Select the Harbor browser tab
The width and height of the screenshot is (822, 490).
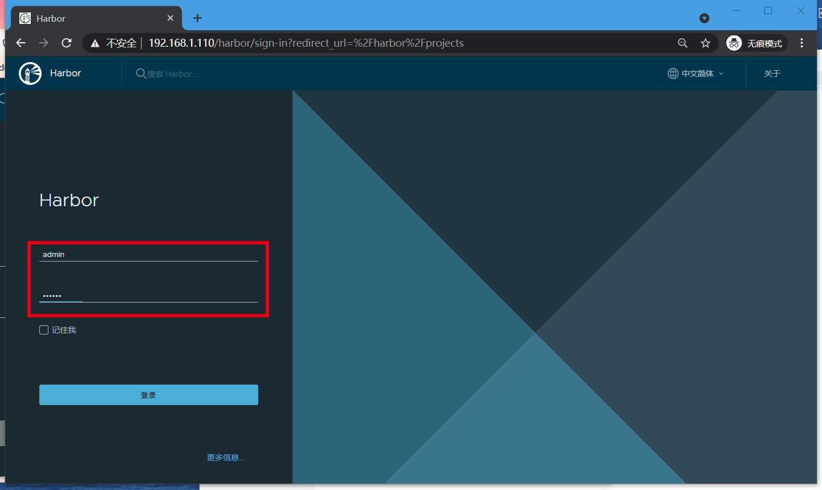click(x=96, y=18)
